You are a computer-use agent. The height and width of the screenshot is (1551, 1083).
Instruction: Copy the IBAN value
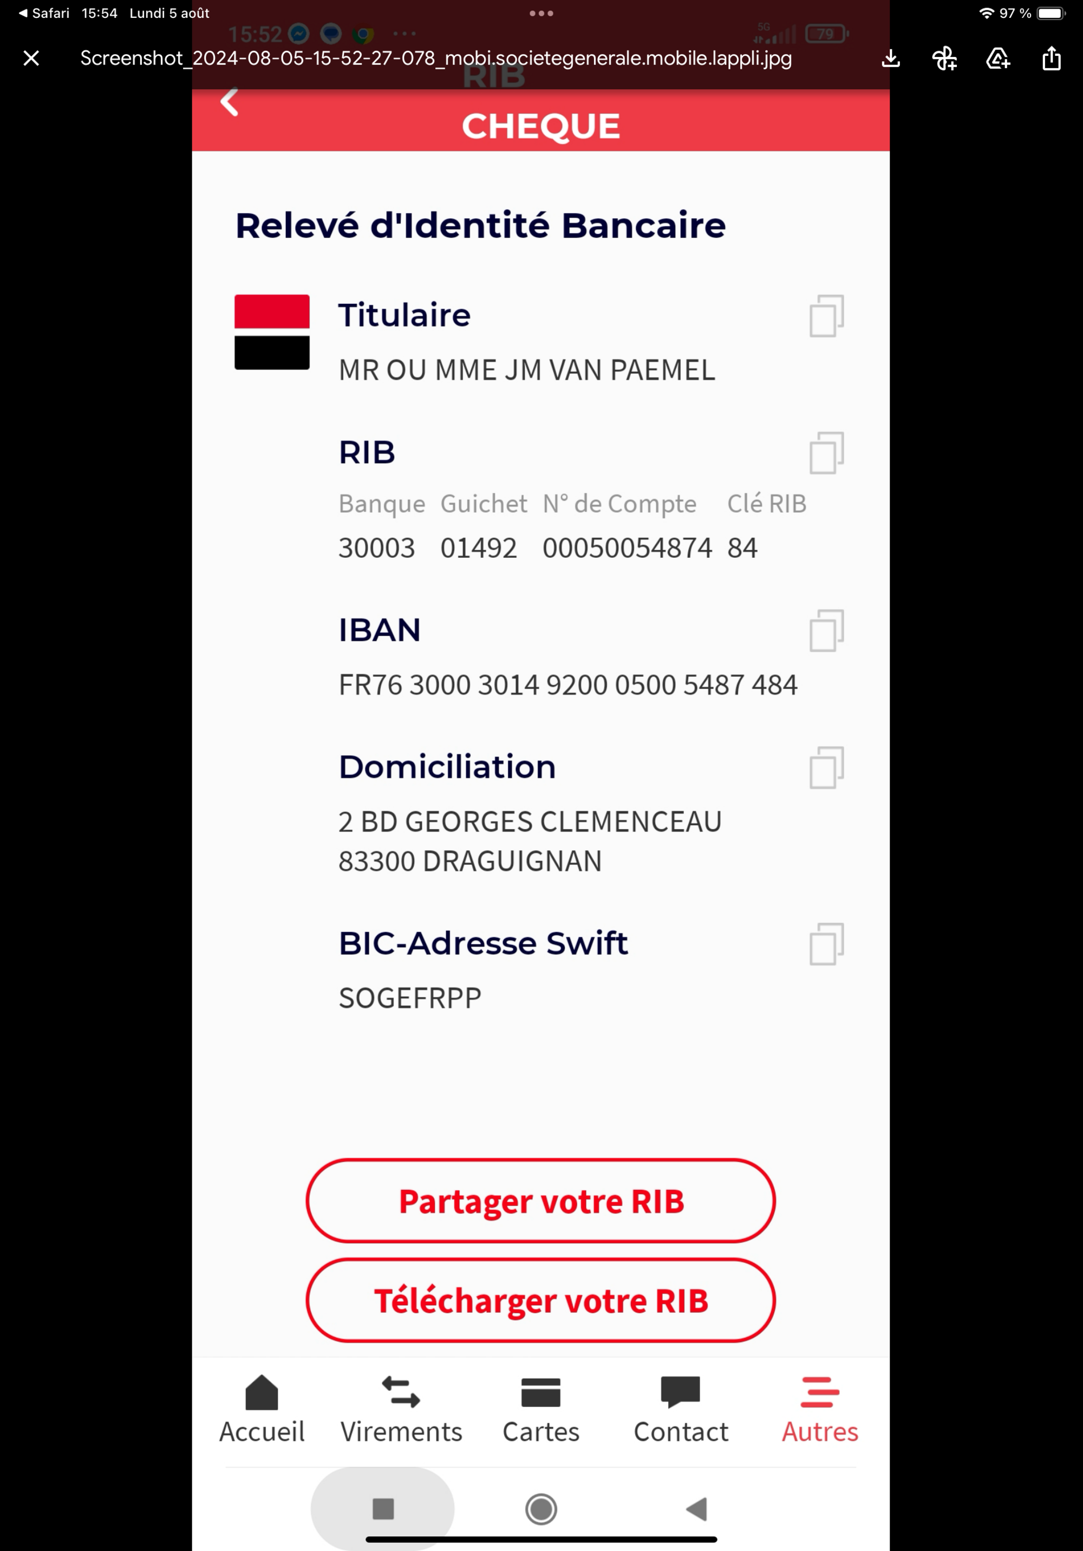pos(826,631)
